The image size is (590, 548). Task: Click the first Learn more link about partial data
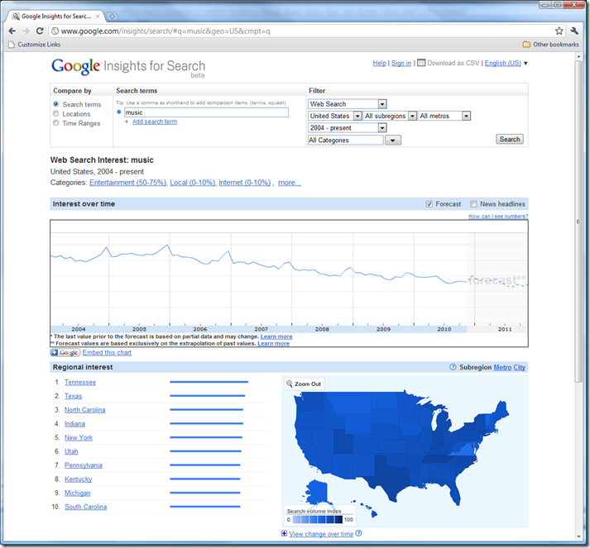(x=276, y=336)
